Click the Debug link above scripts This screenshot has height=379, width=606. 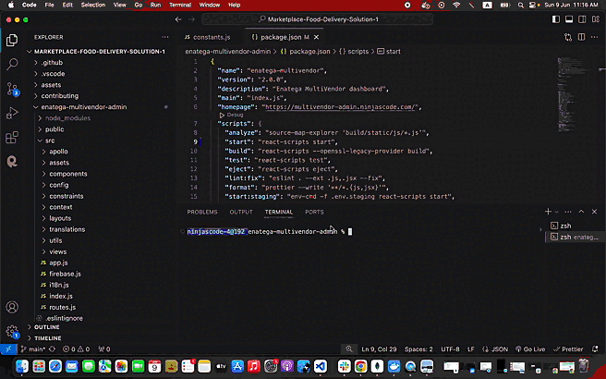pyautogui.click(x=235, y=115)
